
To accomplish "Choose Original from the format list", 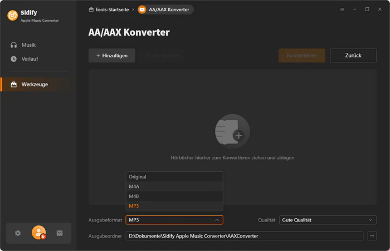I will (174, 177).
